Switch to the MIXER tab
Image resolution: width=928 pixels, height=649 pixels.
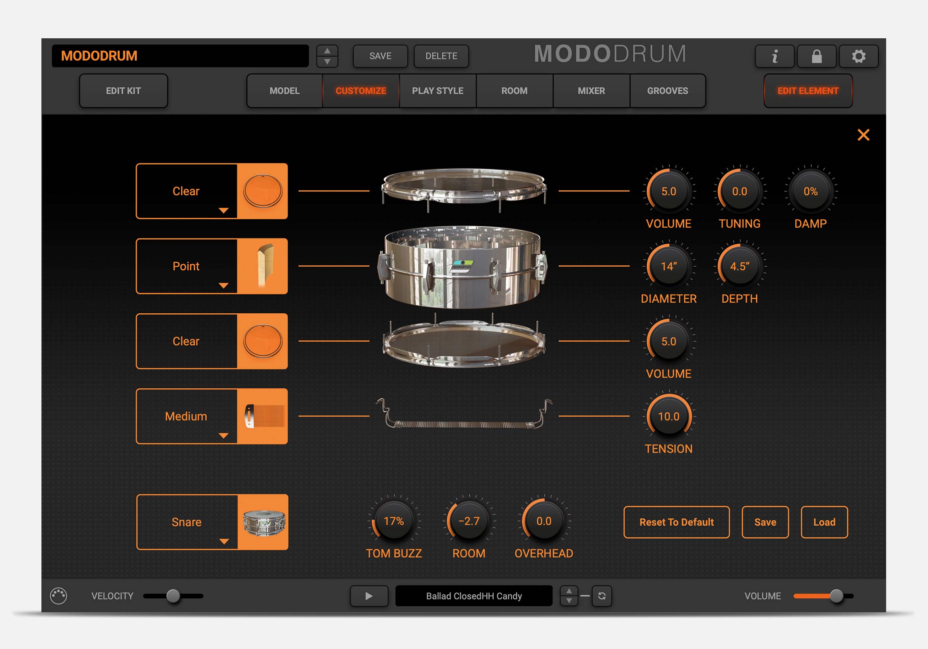(591, 91)
